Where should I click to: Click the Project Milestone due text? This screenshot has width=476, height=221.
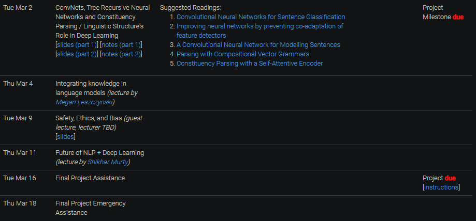pyautogui.click(x=443, y=12)
